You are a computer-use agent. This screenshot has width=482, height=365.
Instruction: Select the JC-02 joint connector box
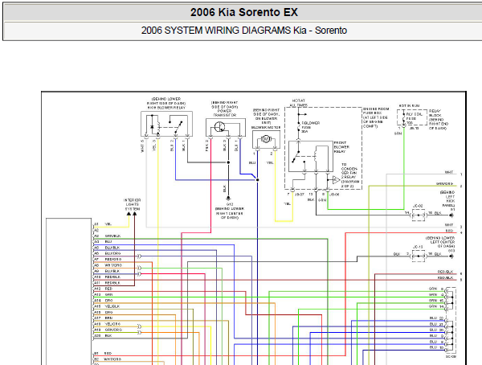pos(418,215)
